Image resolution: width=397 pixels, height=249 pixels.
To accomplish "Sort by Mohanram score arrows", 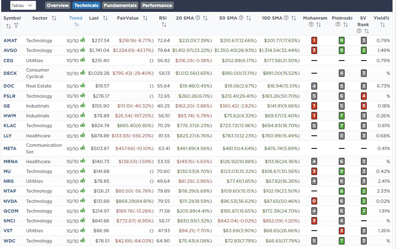I will [x=318, y=25].
